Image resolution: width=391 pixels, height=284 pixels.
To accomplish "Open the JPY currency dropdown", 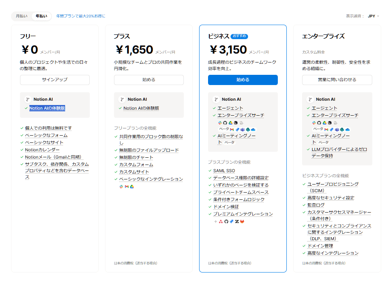I will click(373, 16).
